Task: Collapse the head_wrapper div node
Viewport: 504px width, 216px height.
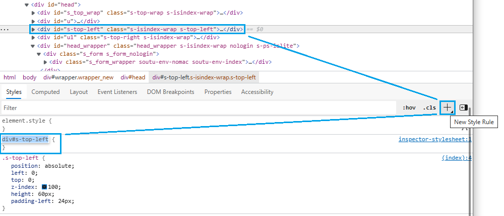Action: tap(33, 46)
